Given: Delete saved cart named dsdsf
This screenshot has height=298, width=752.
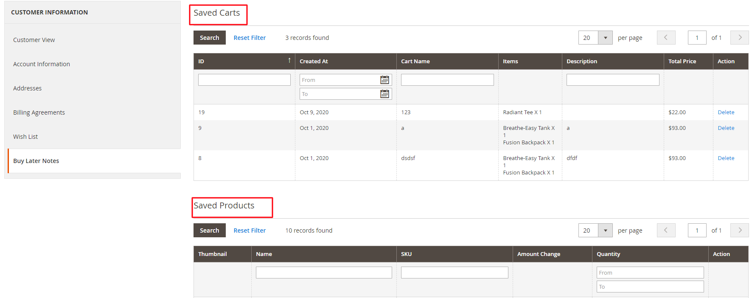Looking at the screenshot, I should 726,158.
